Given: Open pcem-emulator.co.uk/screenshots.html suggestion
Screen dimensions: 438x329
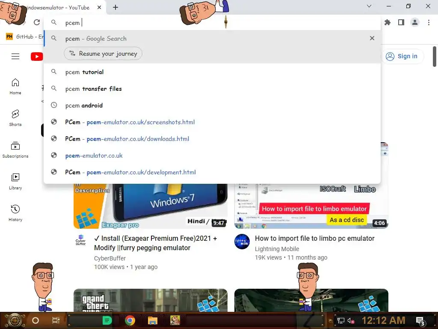Looking at the screenshot, I should pos(212,122).
